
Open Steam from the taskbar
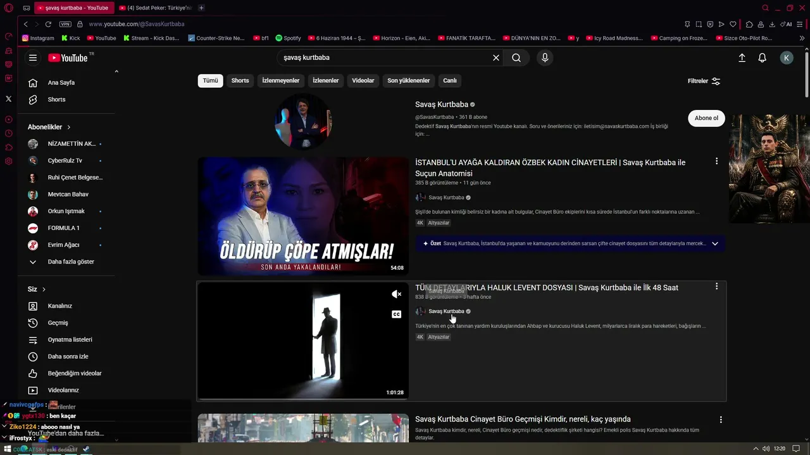[86, 449]
